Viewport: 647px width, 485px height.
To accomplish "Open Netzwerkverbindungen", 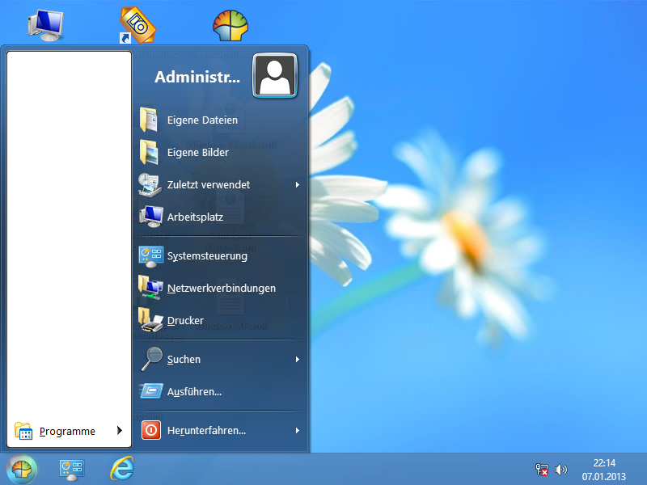I will (x=221, y=288).
